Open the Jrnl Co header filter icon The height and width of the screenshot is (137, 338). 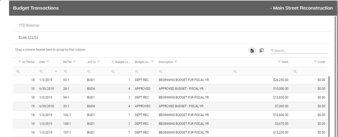pyautogui.click(x=99, y=62)
